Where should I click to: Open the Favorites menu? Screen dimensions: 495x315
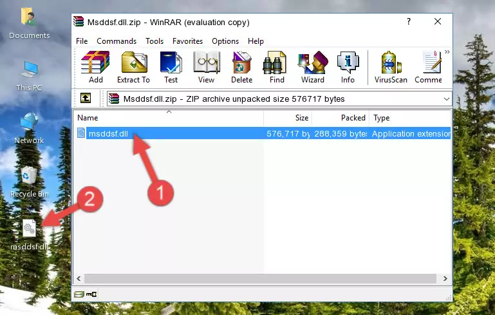(187, 41)
